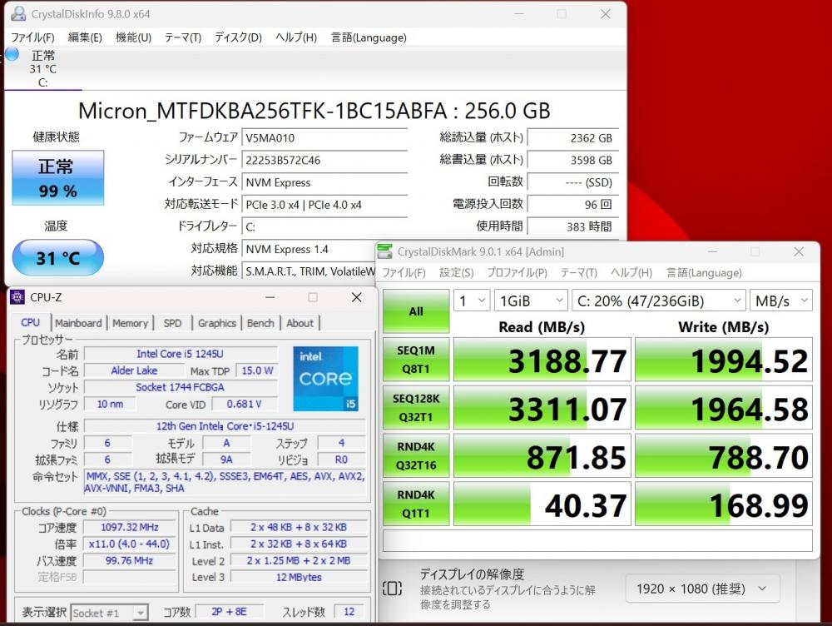
Task: Open 設定(S) menu in CrystalDiskMark
Action: (x=456, y=273)
